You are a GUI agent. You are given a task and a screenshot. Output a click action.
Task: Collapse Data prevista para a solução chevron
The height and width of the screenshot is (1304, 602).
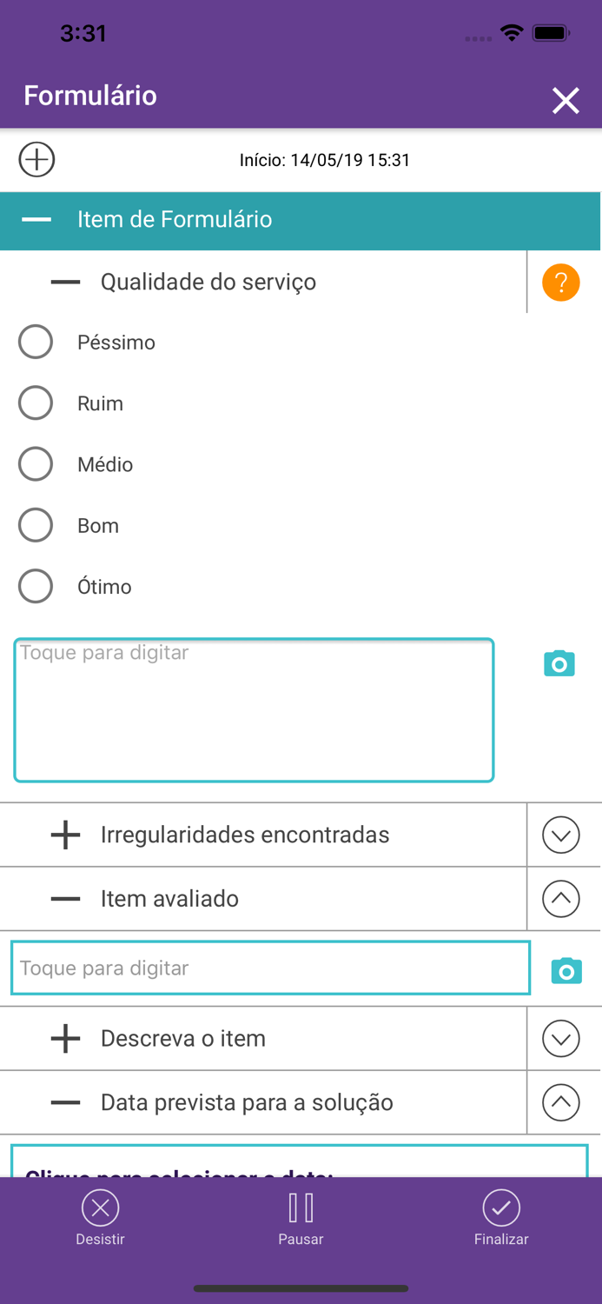(x=560, y=1102)
